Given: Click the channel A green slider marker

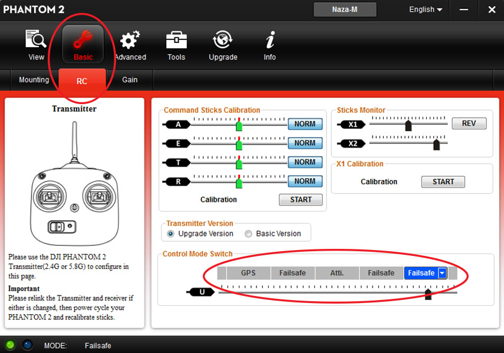Looking at the screenshot, I should [239, 125].
